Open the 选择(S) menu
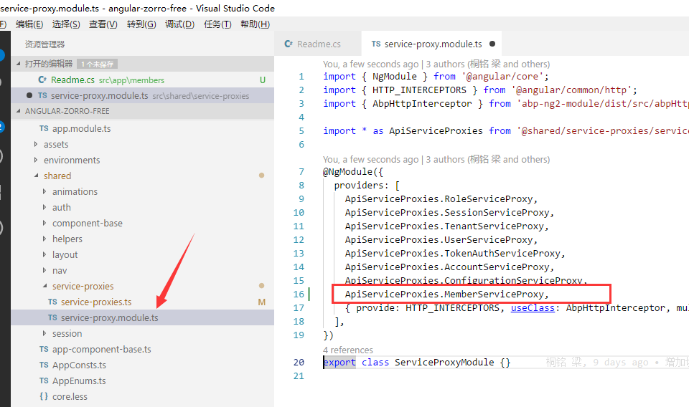 point(66,24)
